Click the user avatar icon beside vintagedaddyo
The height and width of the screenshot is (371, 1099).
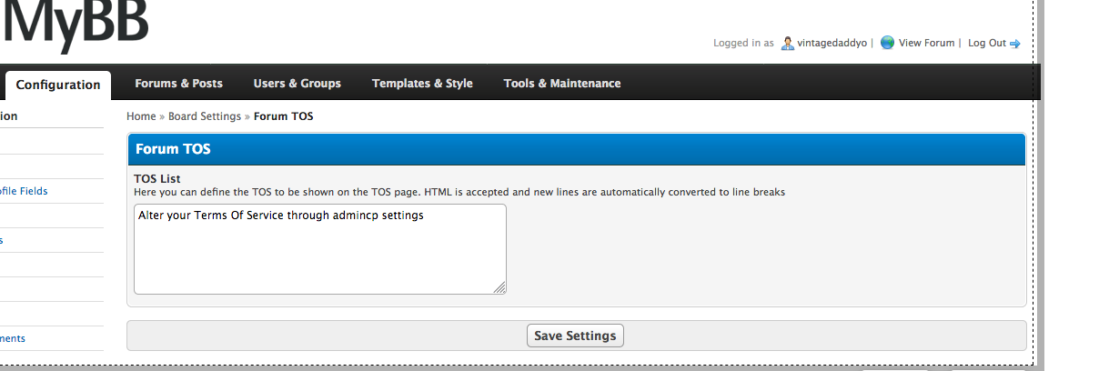tap(788, 43)
